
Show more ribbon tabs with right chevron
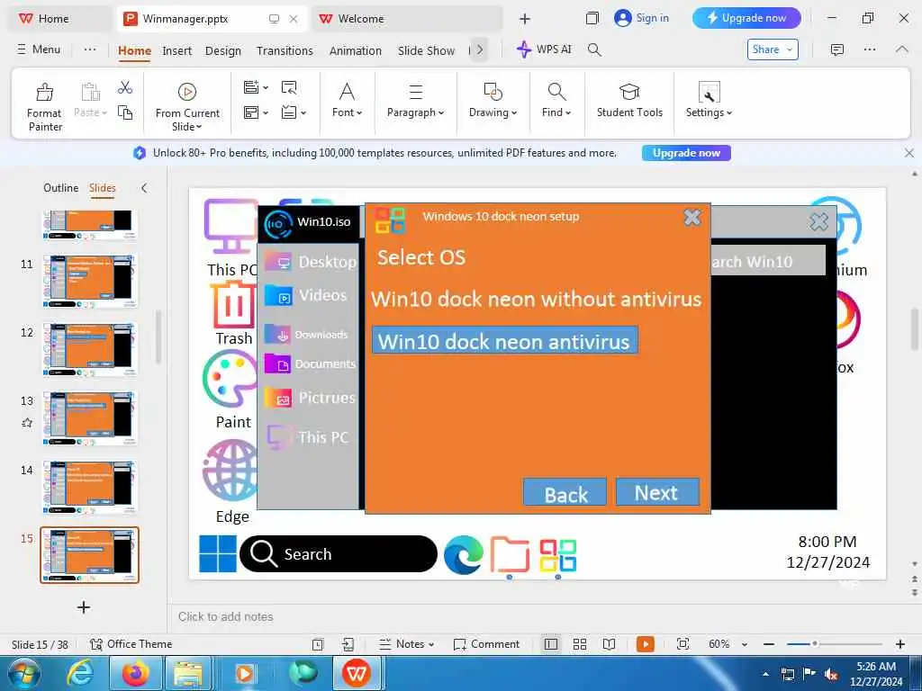pos(480,49)
